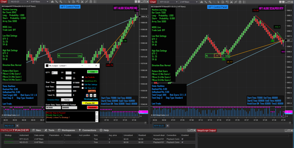Click the QTY input field
The image size is (294, 148).
click(x=55, y=73)
